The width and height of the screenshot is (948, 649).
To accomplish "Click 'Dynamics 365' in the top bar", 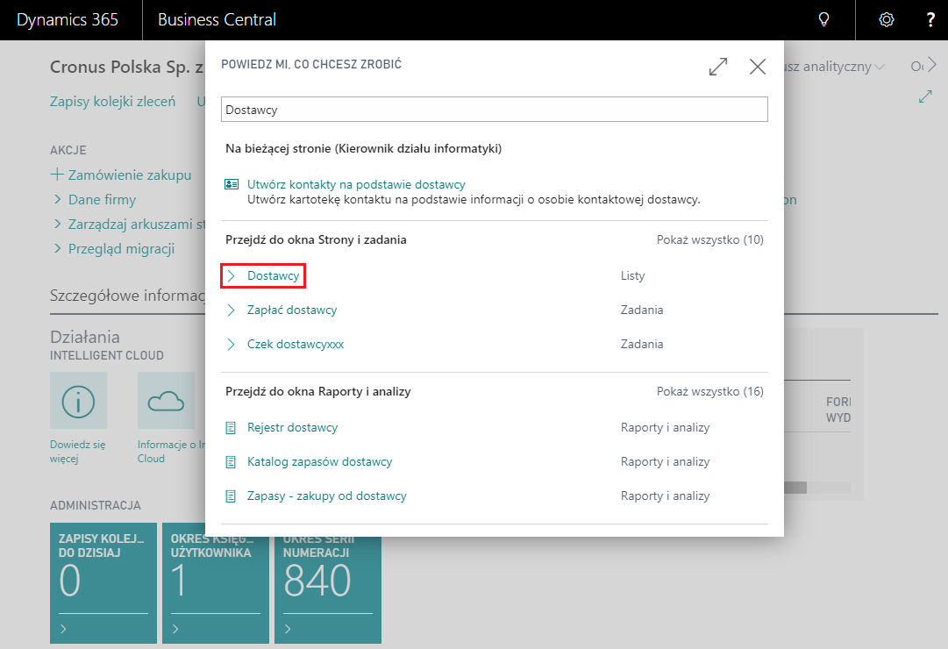I will coord(68,20).
